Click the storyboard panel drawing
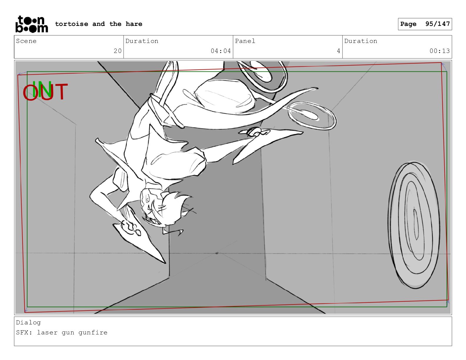The image size is (466, 360). click(x=233, y=187)
